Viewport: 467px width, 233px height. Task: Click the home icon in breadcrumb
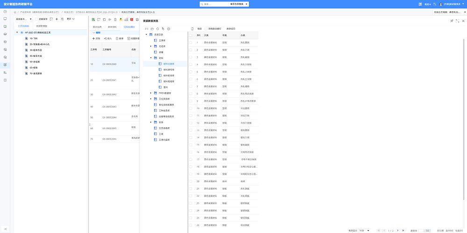tap(15, 12)
